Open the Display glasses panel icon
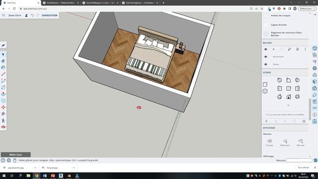The image size is (318, 179). (x=315, y=108)
